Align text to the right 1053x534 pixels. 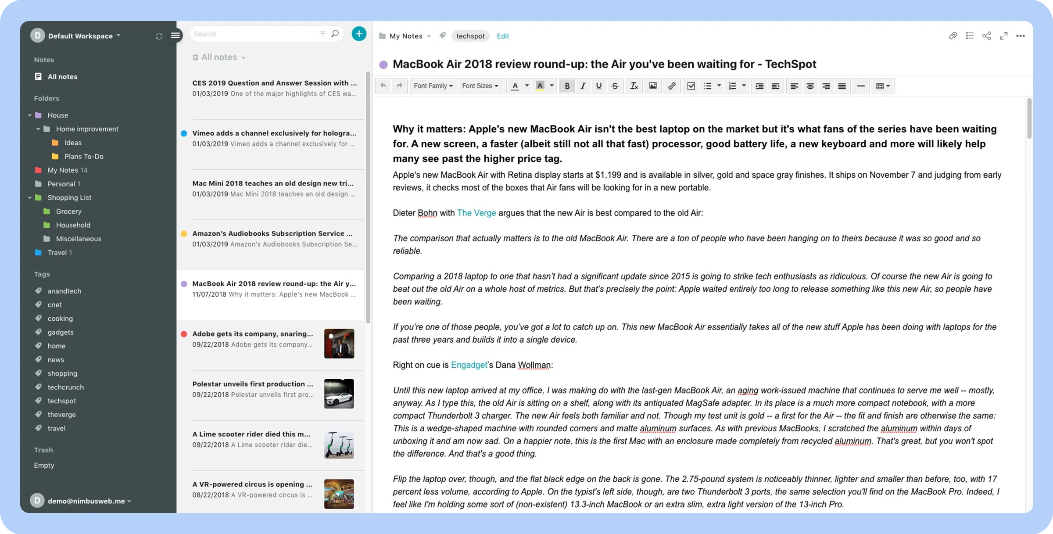(826, 86)
